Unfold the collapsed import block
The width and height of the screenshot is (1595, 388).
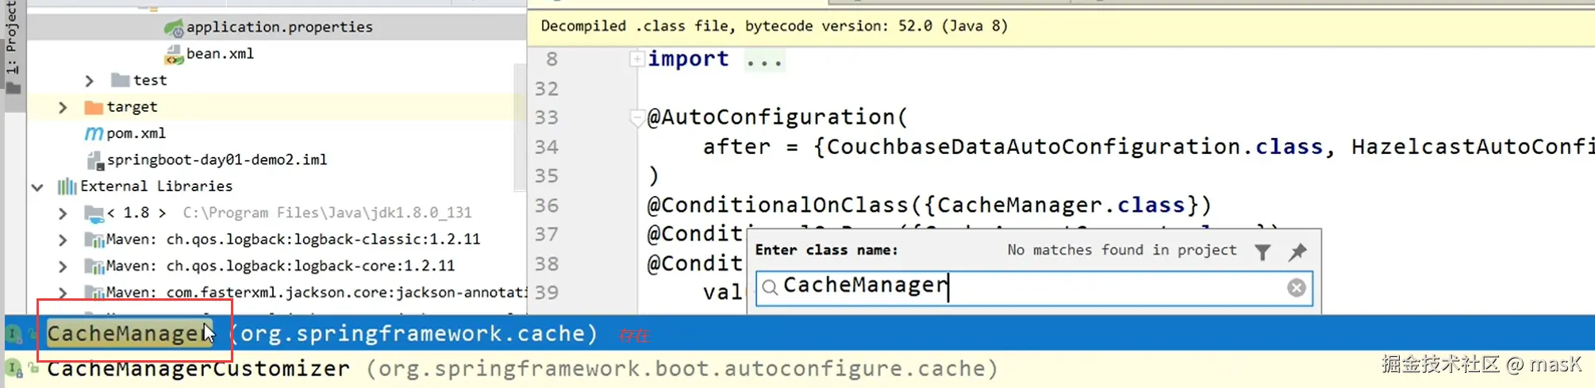click(x=636, y=59)
